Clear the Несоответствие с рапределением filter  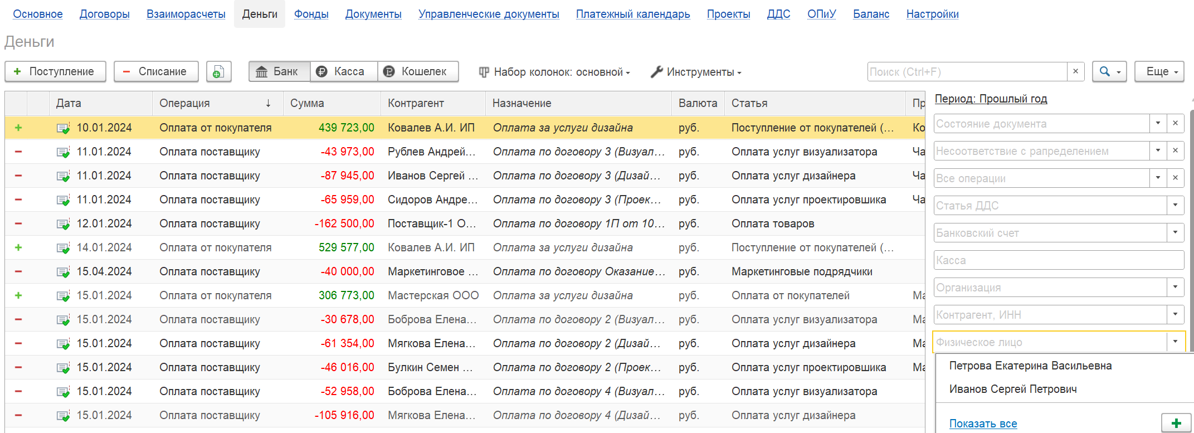tap(1175, 151)
